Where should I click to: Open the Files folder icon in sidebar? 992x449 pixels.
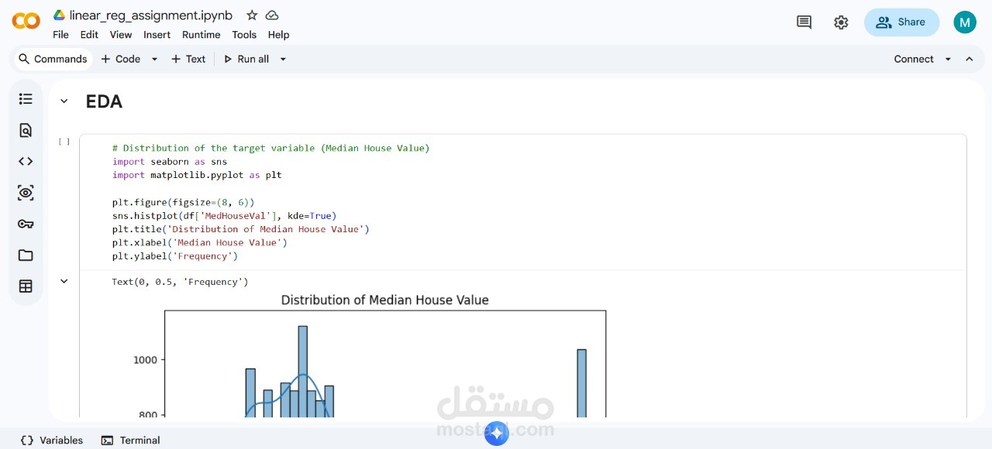tap(26, 255)
